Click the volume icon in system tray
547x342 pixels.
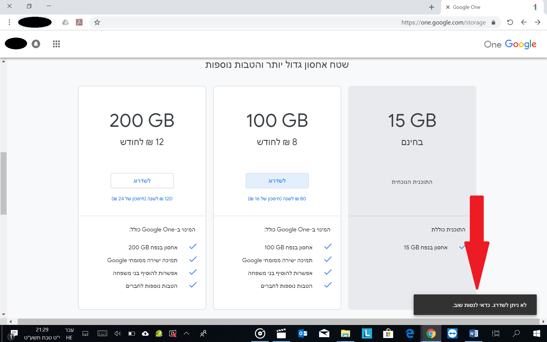click(117, 333)
